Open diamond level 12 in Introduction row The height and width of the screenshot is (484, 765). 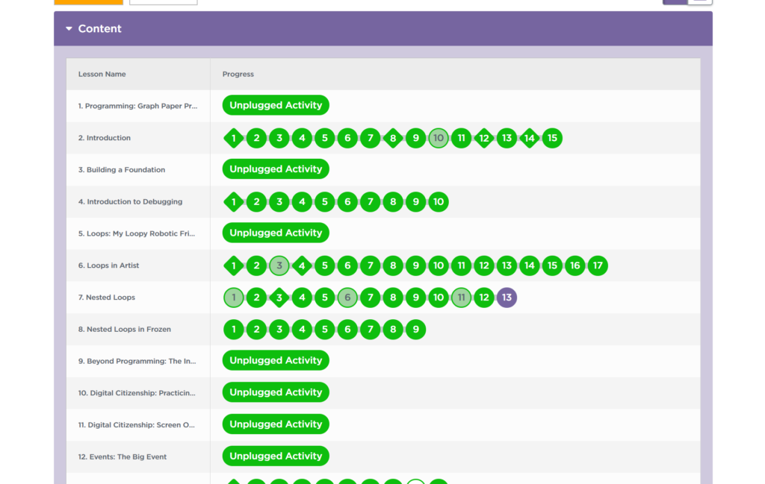coord(484,138)
